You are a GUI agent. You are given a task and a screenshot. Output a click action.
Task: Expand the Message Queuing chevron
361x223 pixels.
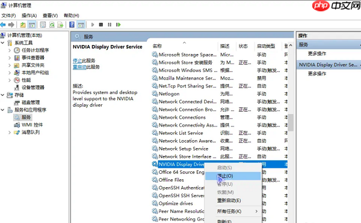coord(10,132)
